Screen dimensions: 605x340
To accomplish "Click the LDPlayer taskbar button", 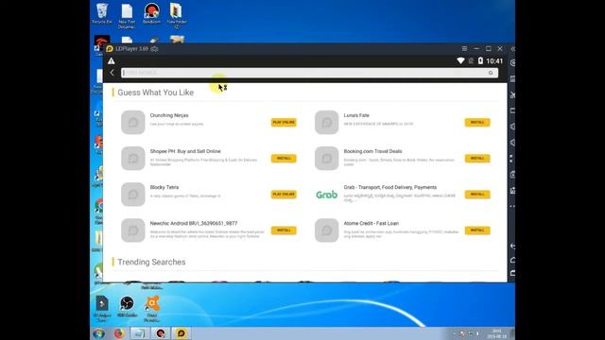I will click(181, 333).
